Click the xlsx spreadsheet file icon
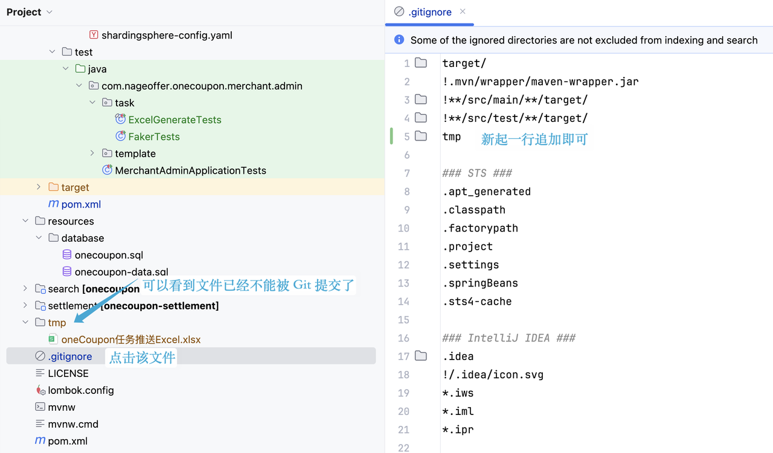 click(x=53, y=339)
